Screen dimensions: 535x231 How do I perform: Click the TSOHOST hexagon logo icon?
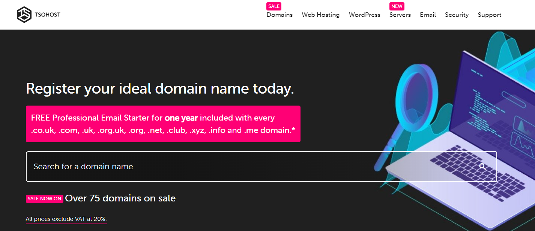pos(24,15)
